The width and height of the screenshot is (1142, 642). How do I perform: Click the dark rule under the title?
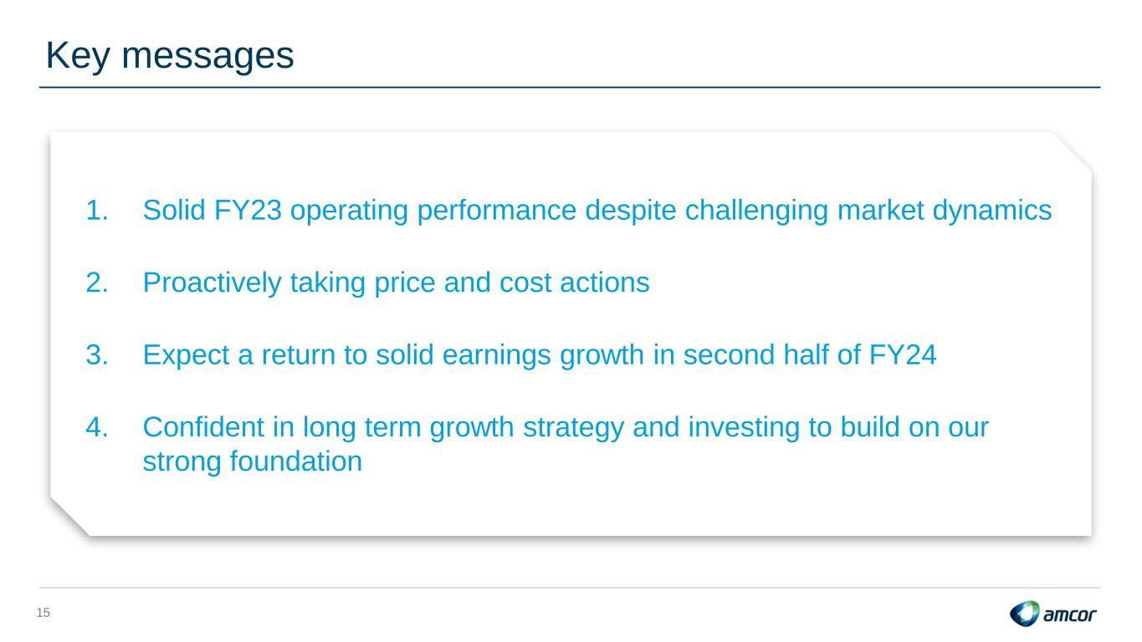pyautogui.click(x=571, y=87)
